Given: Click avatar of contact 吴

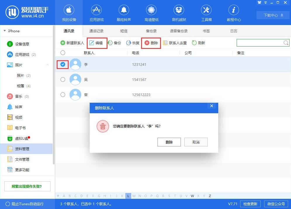Looking at the screenshot, I should coord(75,79).
